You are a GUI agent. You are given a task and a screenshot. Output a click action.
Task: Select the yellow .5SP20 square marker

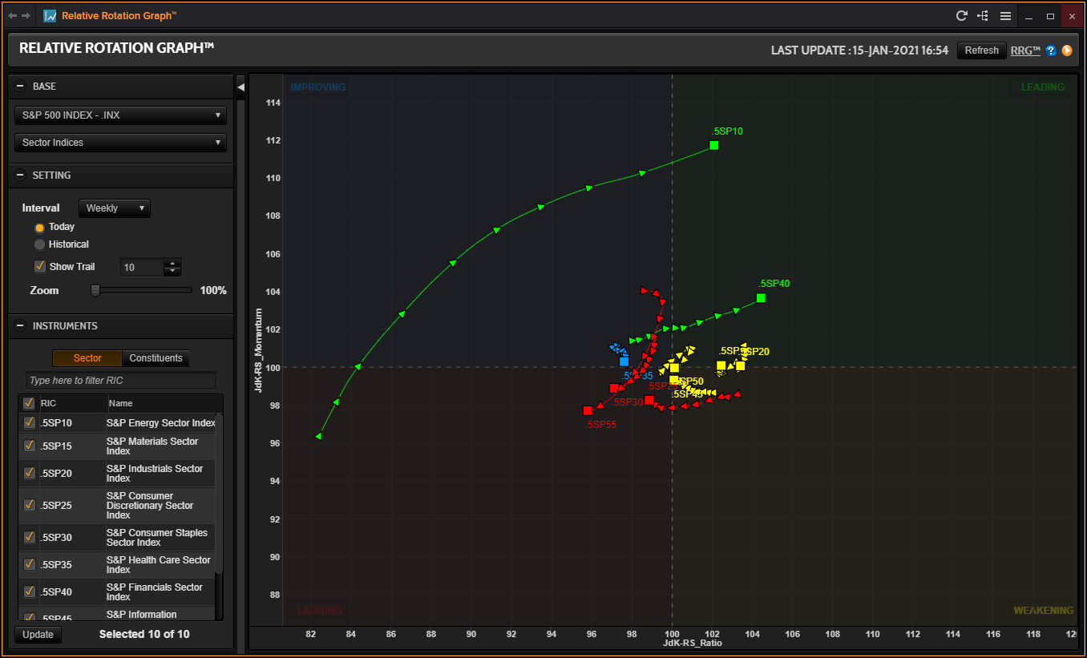click(x=740, y=365)
